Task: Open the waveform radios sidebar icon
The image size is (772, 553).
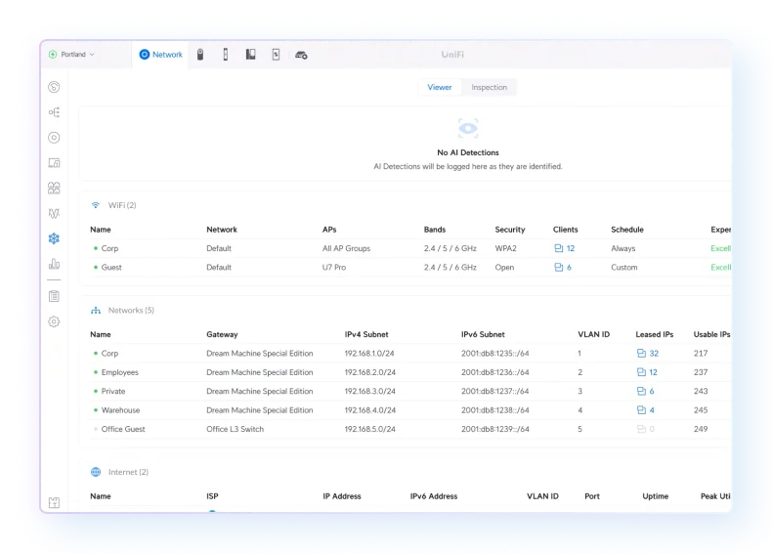Action: (x=54, y=213)
